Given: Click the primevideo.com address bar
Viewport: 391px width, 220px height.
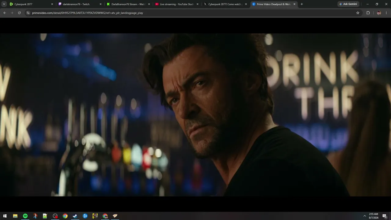Looking at the screenshot, I should coord(192,13).
